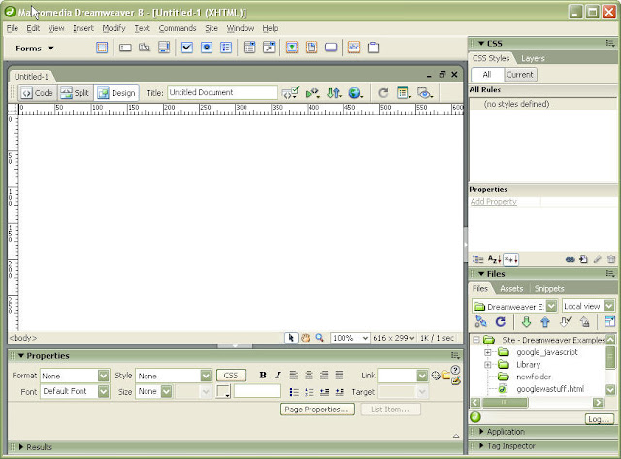Insert a Checkbox form object
This screenshot has height=459, width=621.
187,48
